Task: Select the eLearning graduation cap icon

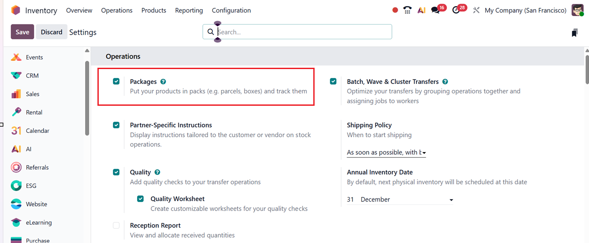Action: click(x=16, y=222)
